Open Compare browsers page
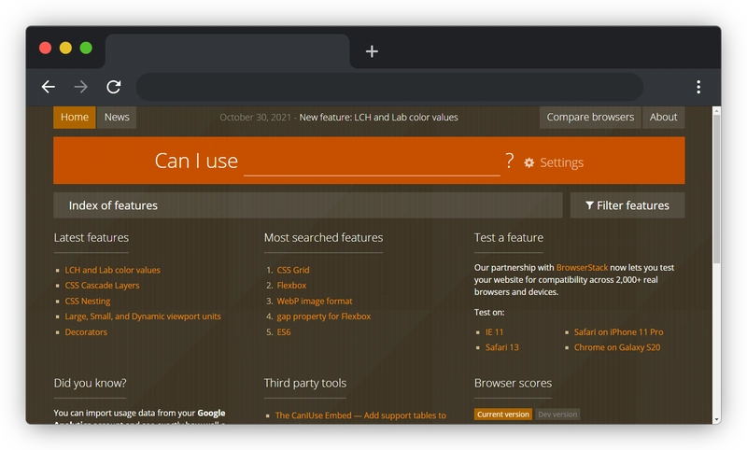This screenshot has width=747, height=450. coord(590,117)
